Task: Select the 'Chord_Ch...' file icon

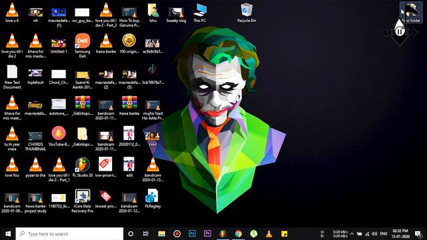Action: [59, 74]
